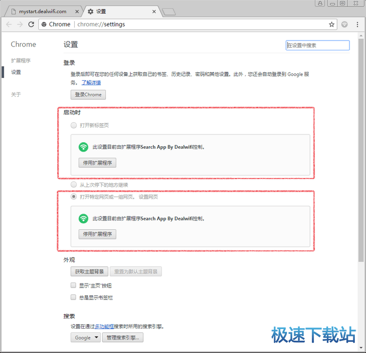366x353 pixels.
Task: Click 停用扩展程序 under 打开特定网页
Action: click(x=97, y=234)
